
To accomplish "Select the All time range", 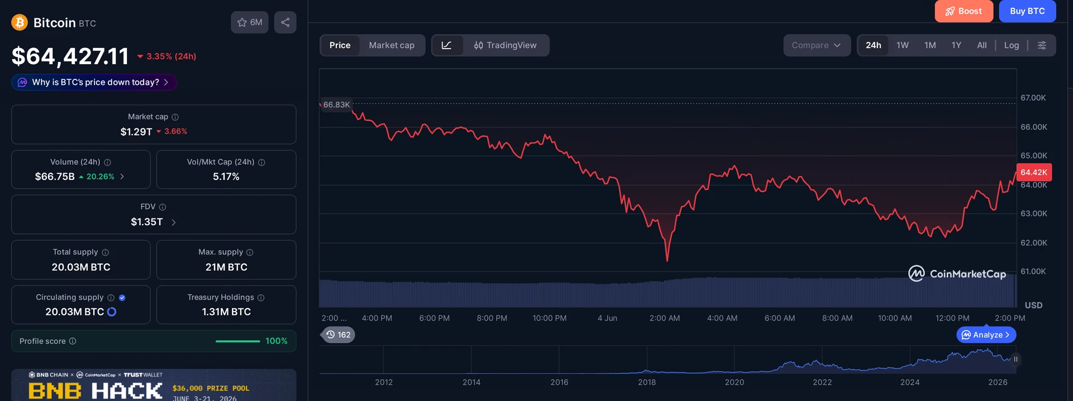I will coord(982,45).
